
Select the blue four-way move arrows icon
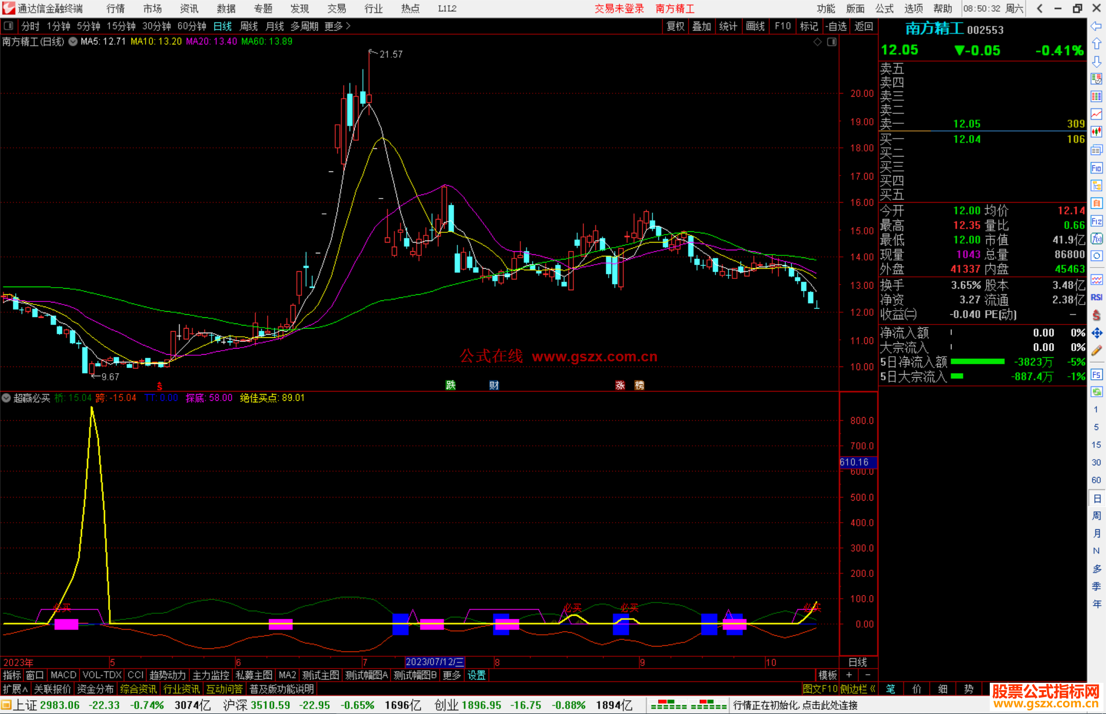point(1096,333)
